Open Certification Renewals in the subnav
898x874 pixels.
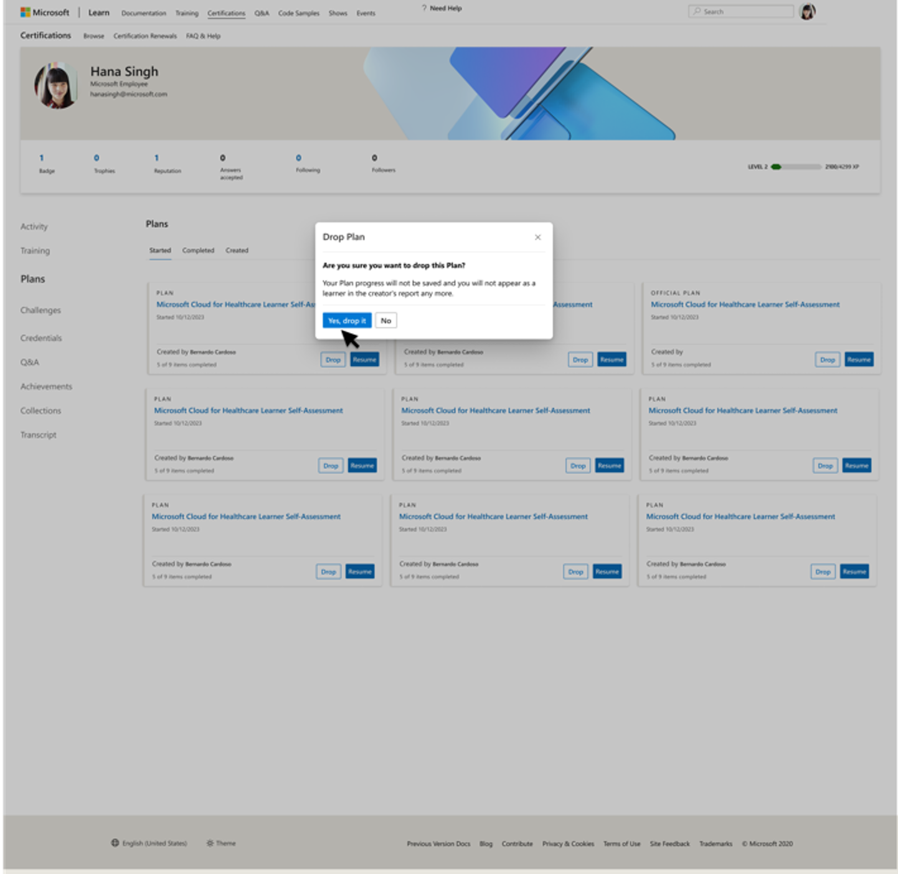pos(144,36)
